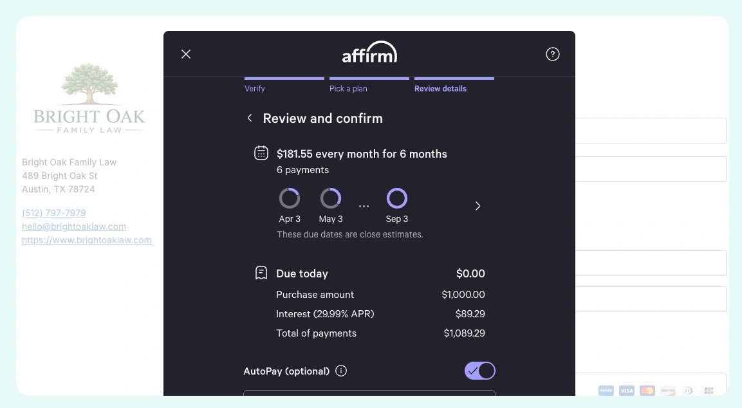The image size is (742, 408).
Task: Close the Affirm checkout modal
Action: (186, 55)
